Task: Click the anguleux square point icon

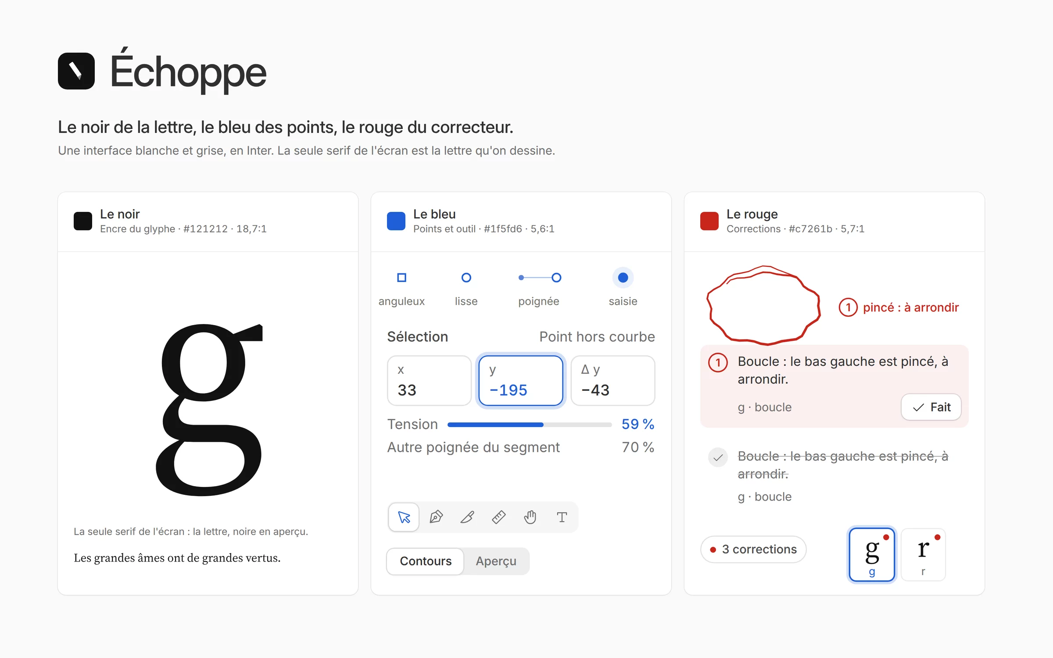Action: coord(401,278)
